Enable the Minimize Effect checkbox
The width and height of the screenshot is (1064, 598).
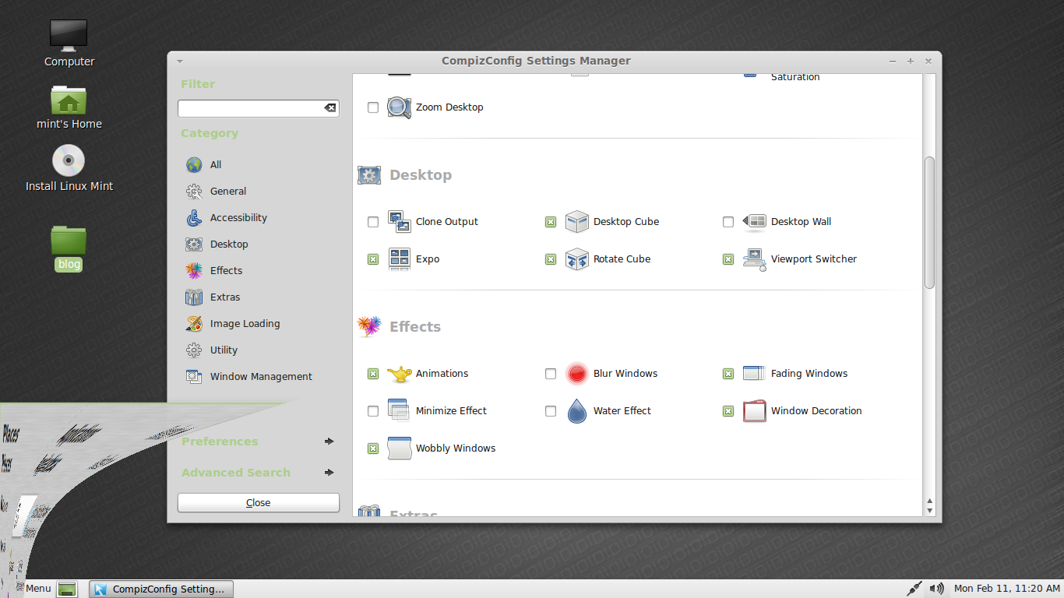click(373, 411)
